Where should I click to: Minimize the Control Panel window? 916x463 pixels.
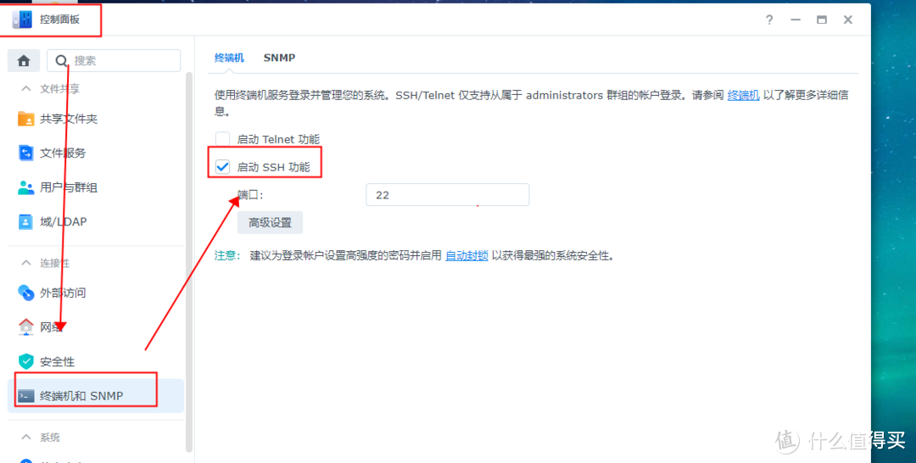tap(796, 20)
